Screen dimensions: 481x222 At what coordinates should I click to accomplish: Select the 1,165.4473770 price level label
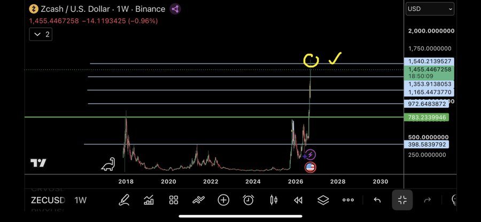pos(429,92)
